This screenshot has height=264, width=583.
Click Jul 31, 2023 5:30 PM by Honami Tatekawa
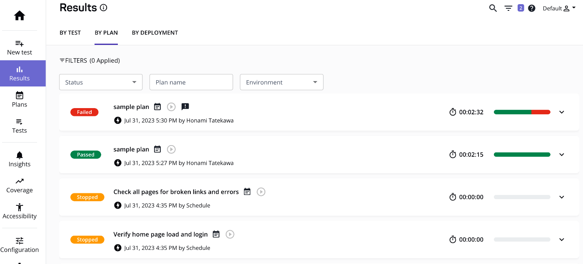click(179, 121)
